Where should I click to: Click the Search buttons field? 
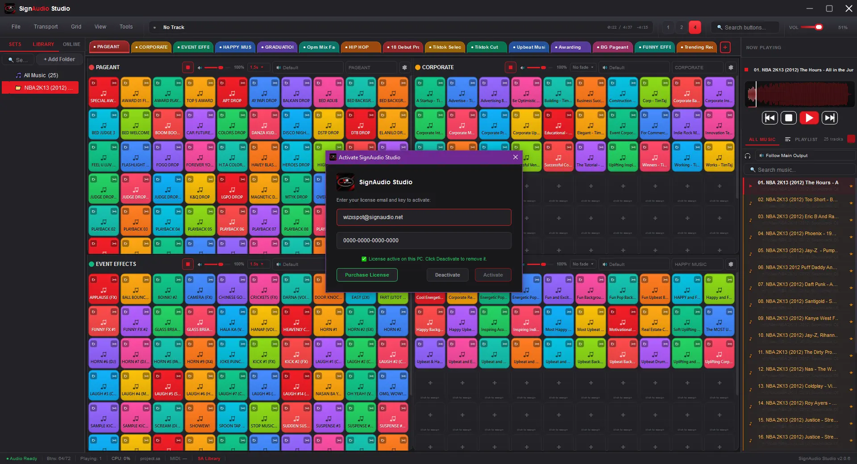click(x=745, y=27)
